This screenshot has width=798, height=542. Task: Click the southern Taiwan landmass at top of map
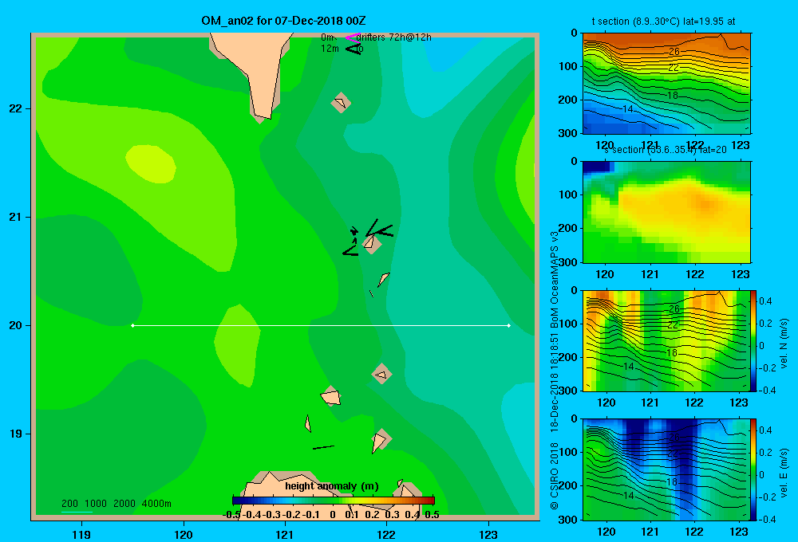(x=255, y=71)
